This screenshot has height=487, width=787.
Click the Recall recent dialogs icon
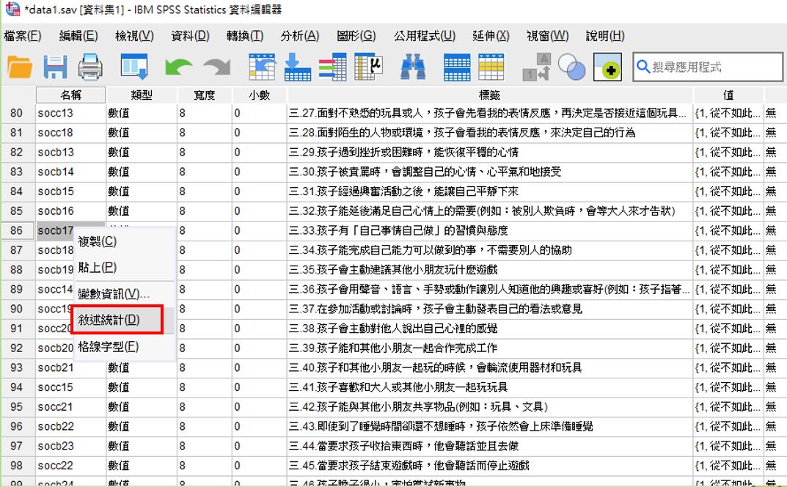133,67
